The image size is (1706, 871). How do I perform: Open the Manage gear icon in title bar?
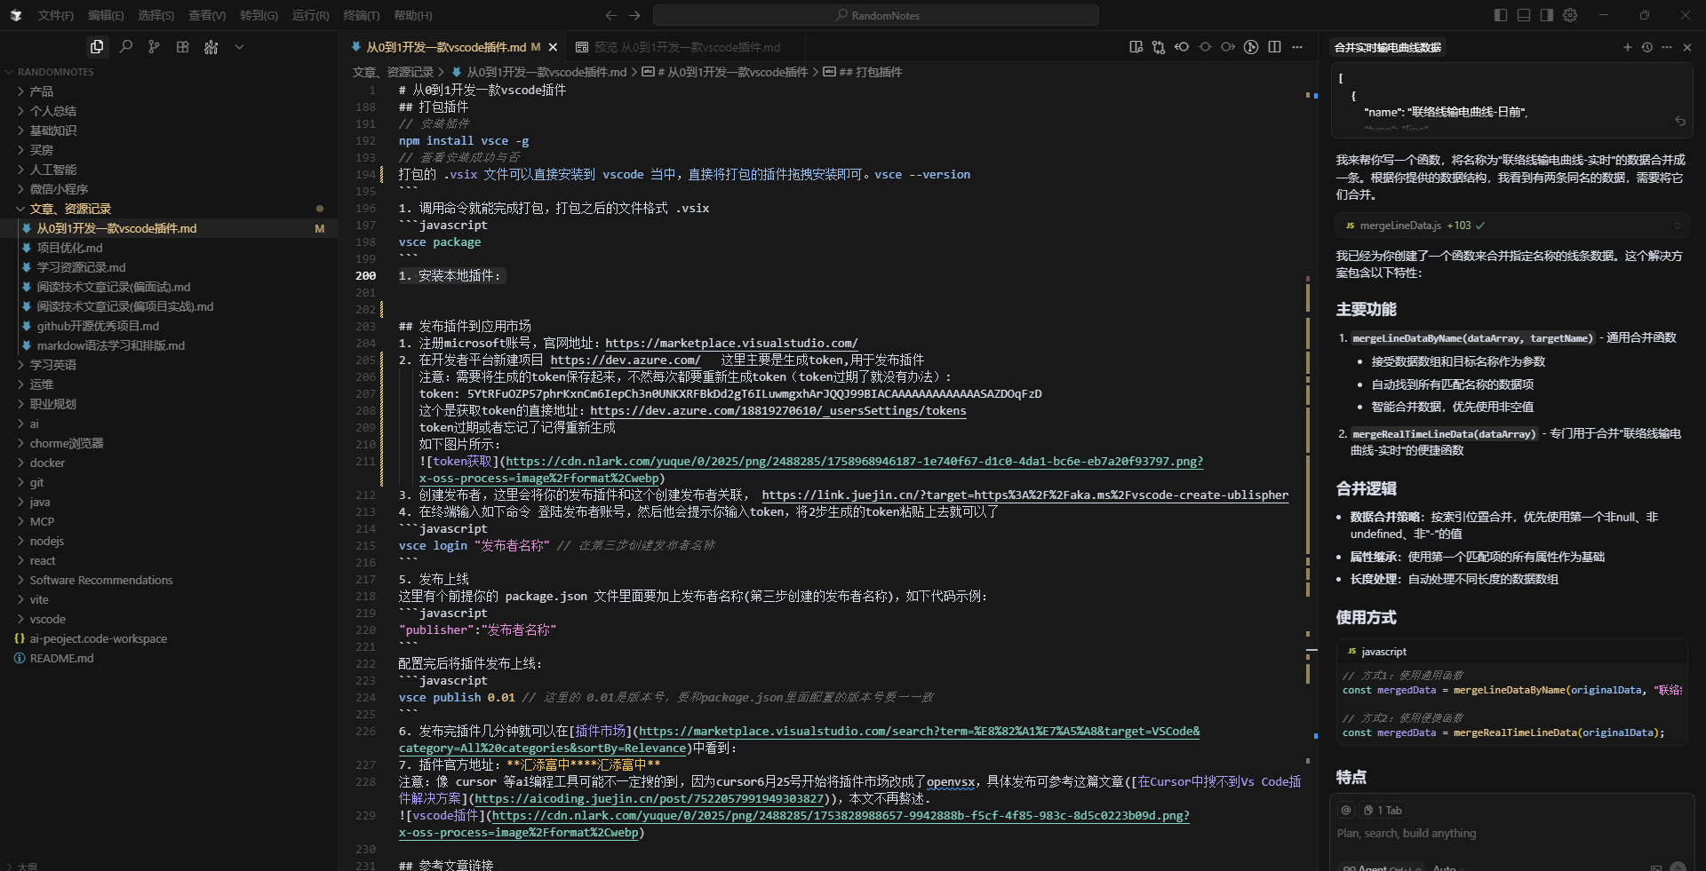click(x=1570, y=15)
